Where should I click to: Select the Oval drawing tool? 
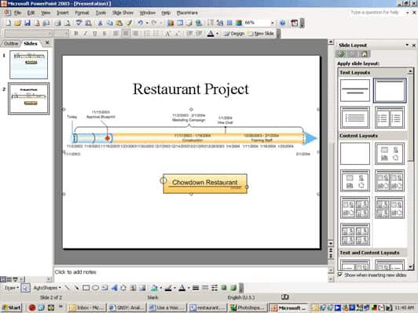pos(95,288)
